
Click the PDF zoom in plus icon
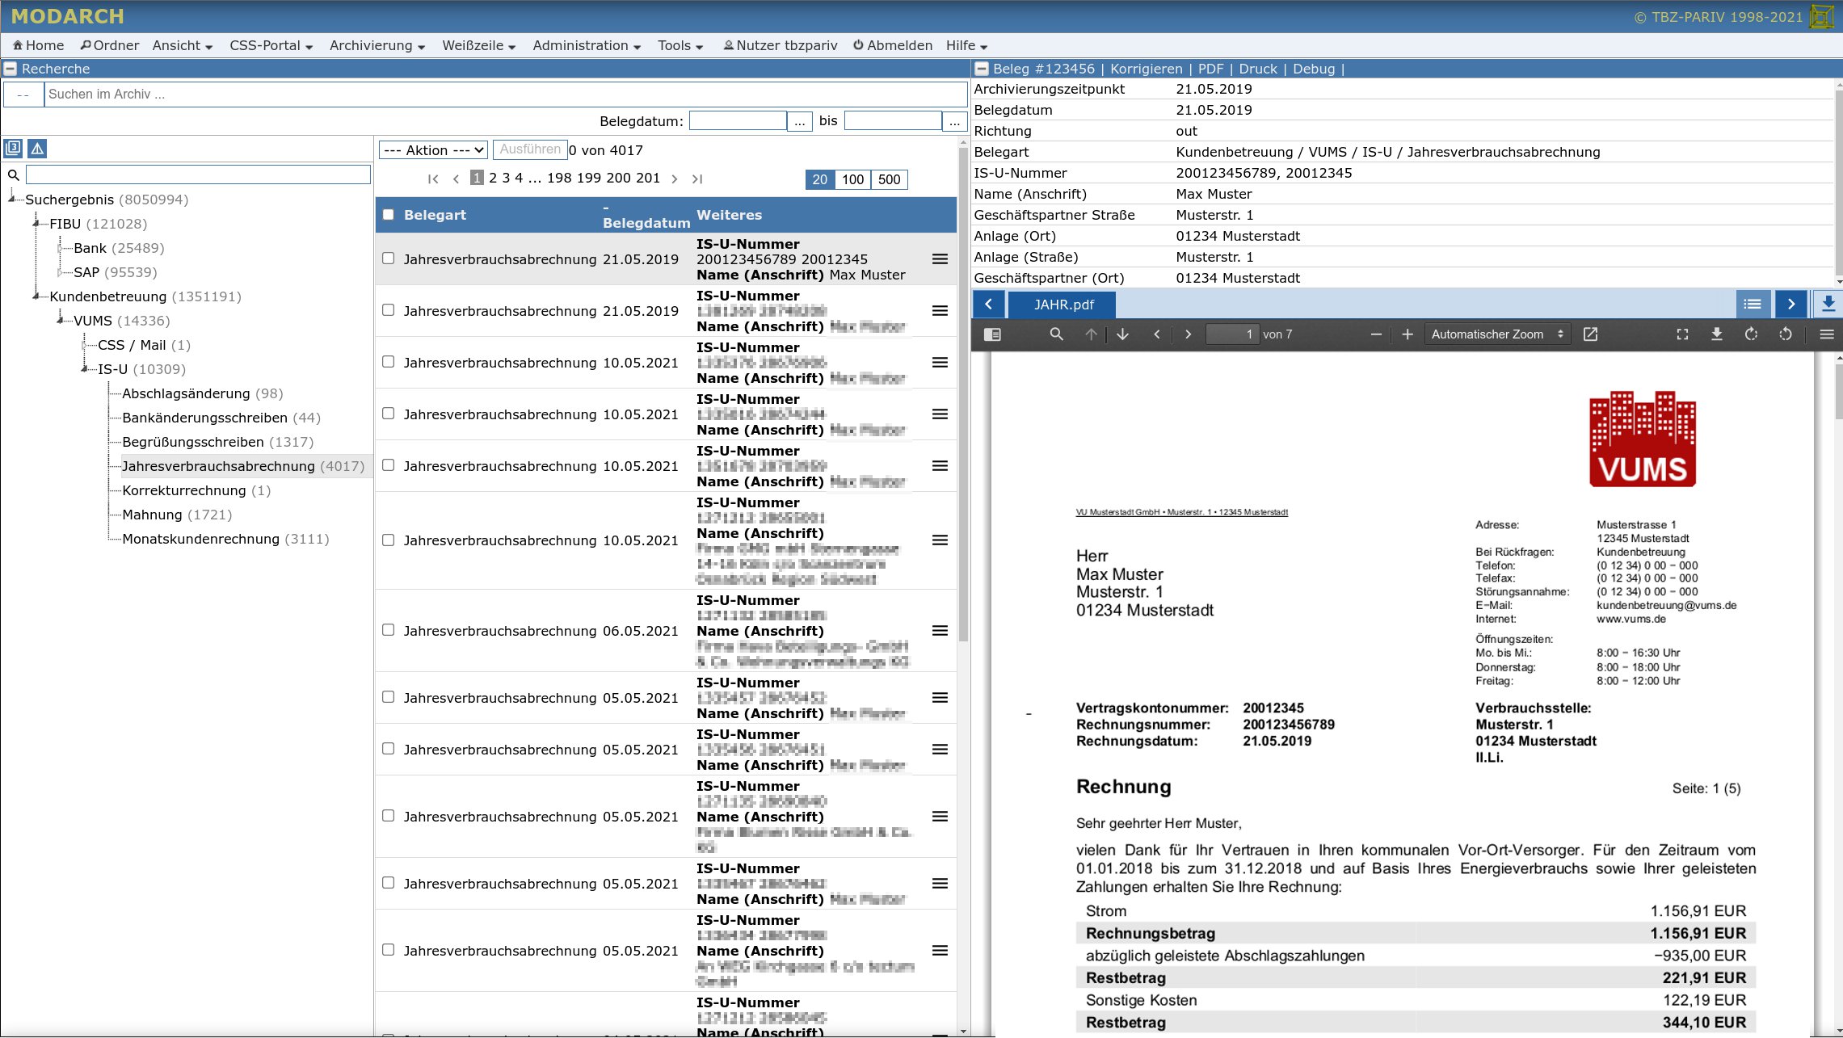(1407, 334)
